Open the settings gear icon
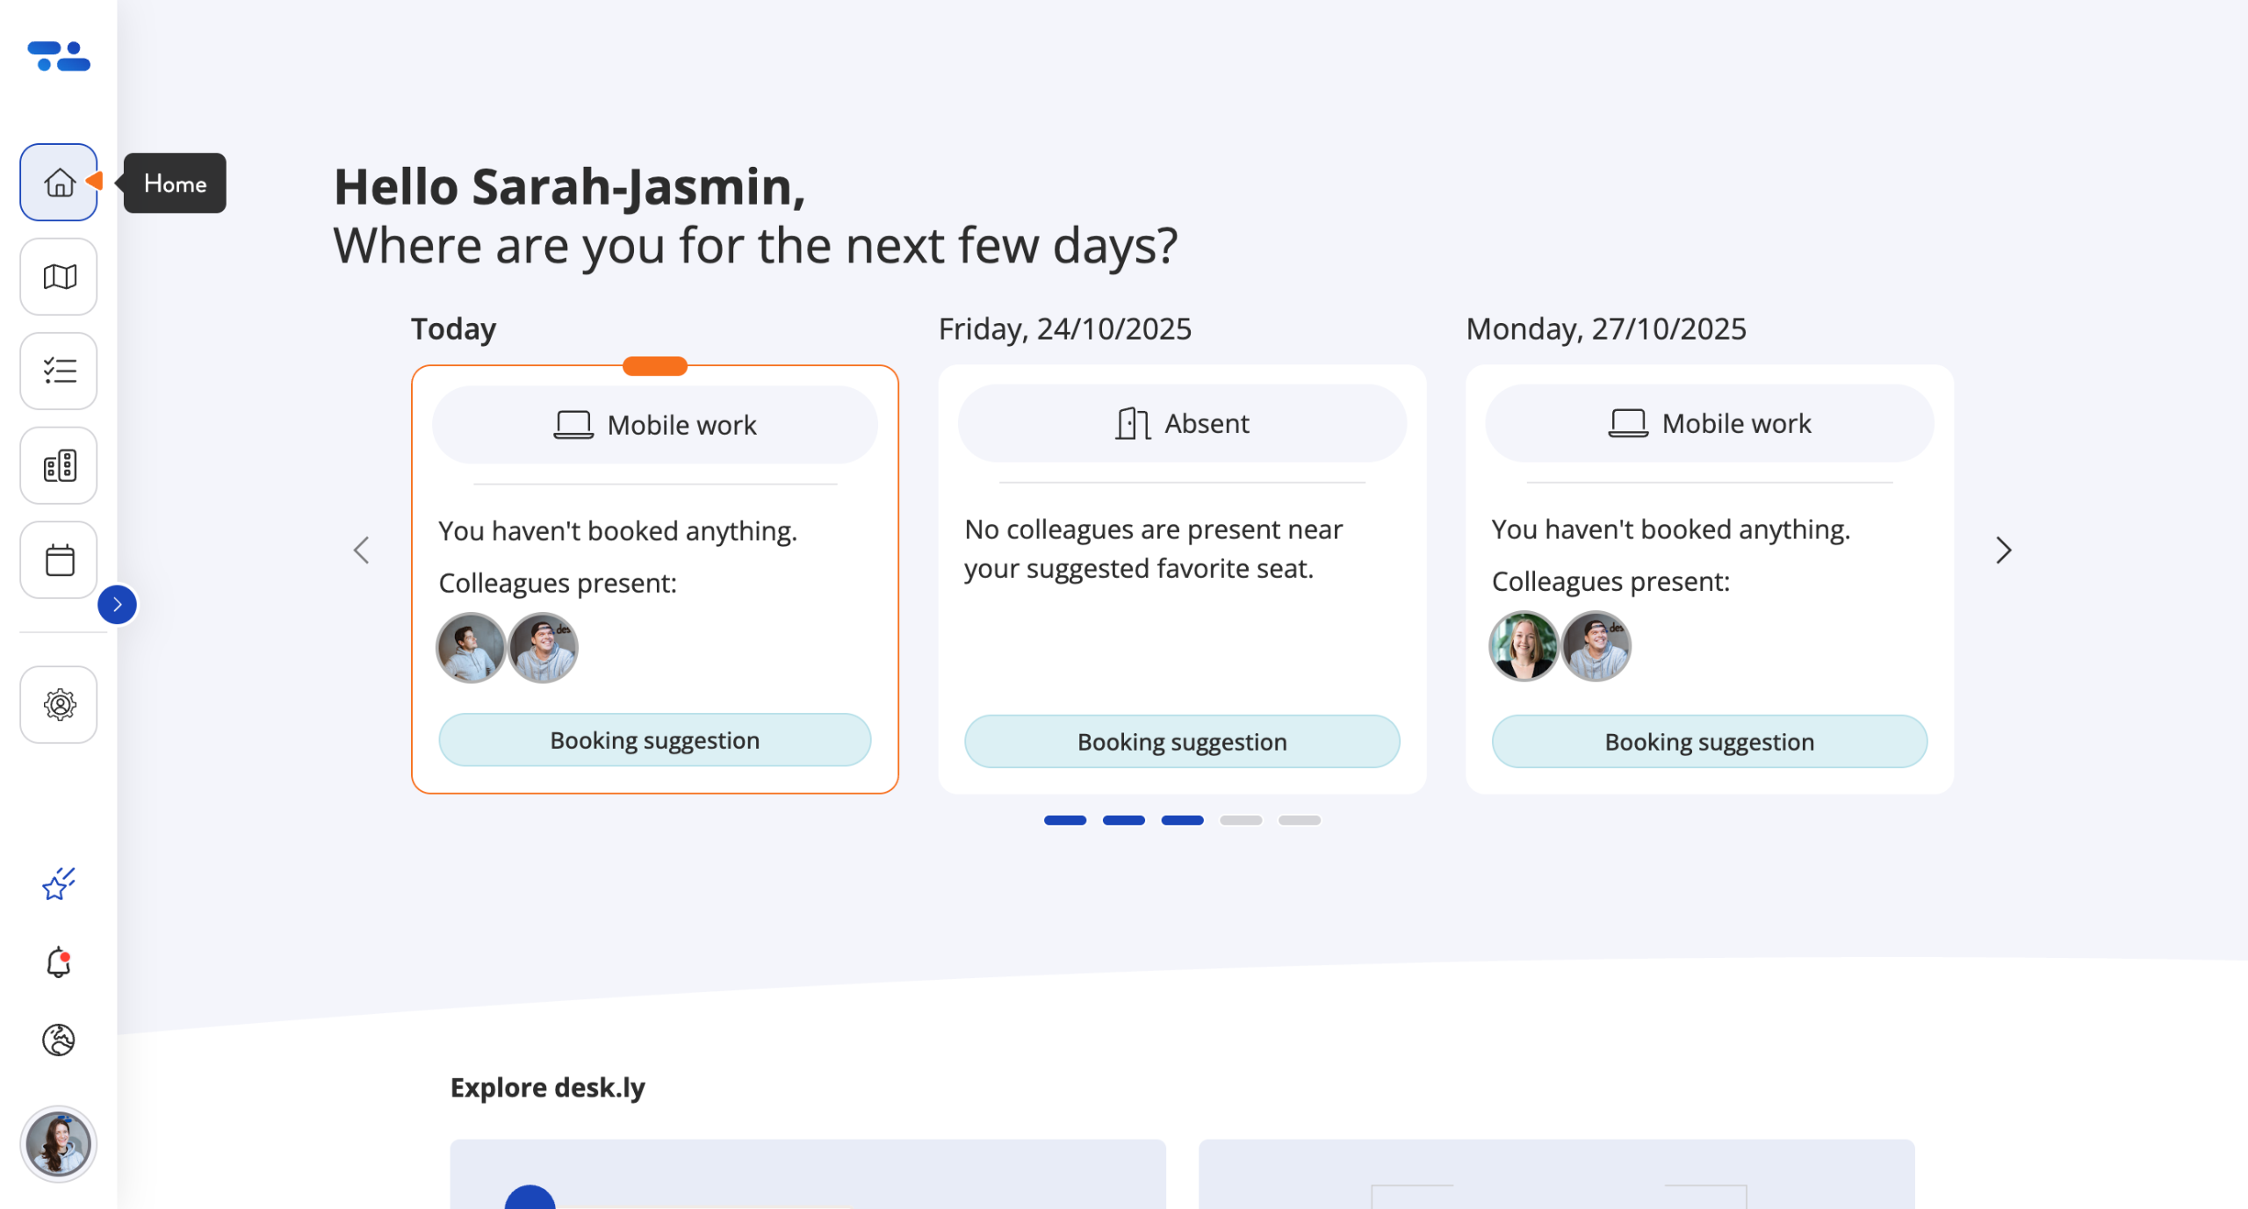The height and width of the screenshot is (1209, 2248). tap(59, 705)
